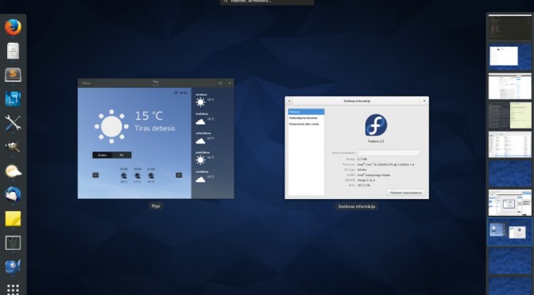Click the large sun icon in the Weather window

coord(111,126)
